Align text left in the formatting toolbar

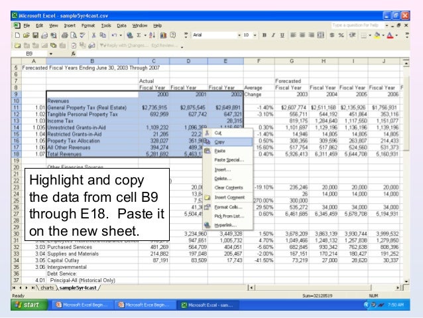(293, 35)
